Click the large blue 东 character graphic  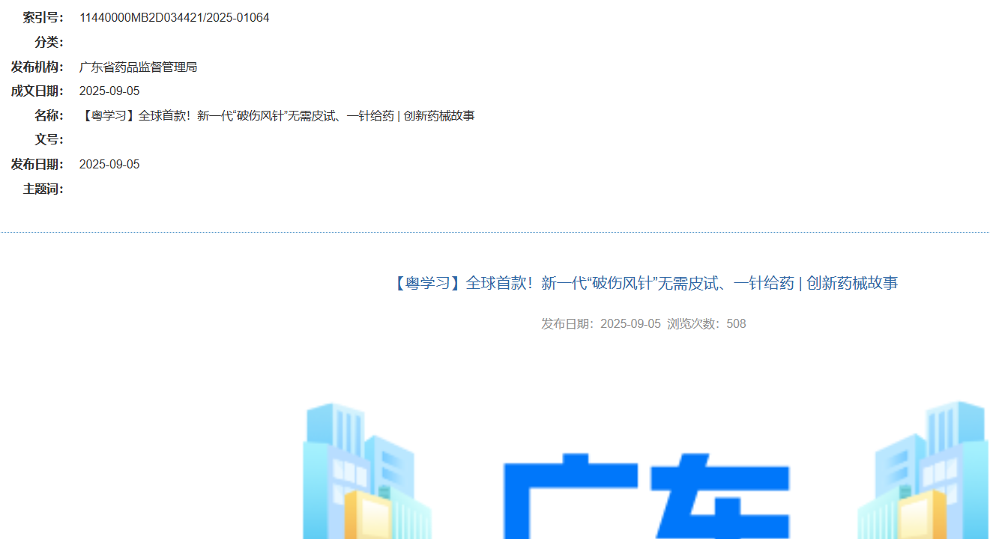pos(720,496)
